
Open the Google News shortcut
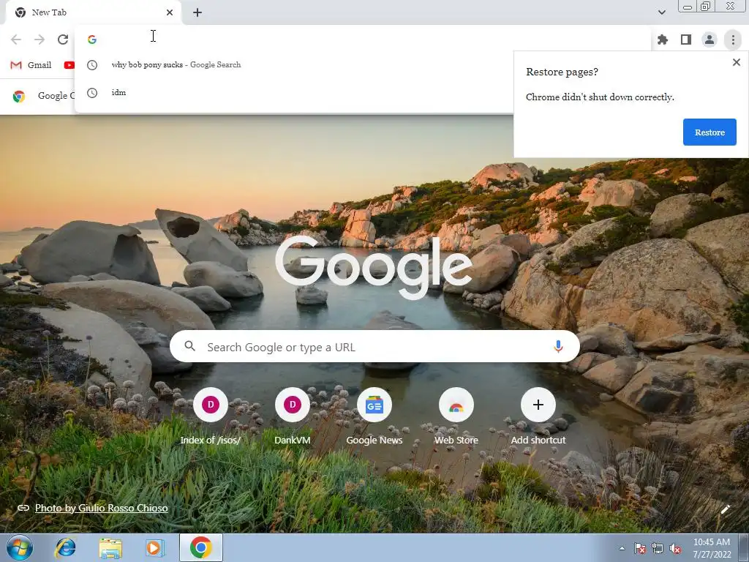tap(374, 416)
